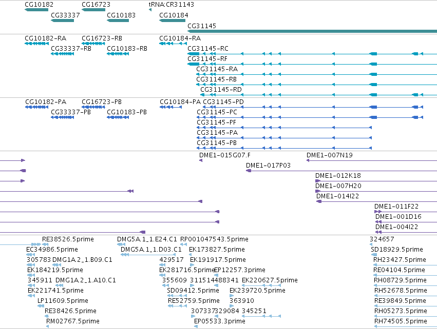Click EST EK220627.5prime
Screen dimensions: 437x329
[261, 285]
